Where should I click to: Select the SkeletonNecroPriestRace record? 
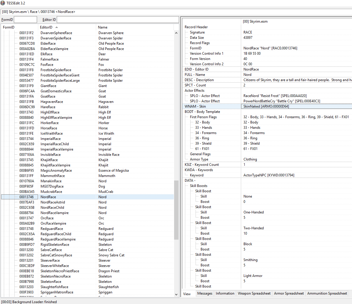pos(88,271)
